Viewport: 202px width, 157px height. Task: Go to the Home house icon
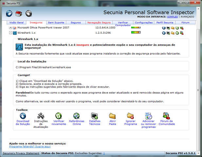coord(19,13)
